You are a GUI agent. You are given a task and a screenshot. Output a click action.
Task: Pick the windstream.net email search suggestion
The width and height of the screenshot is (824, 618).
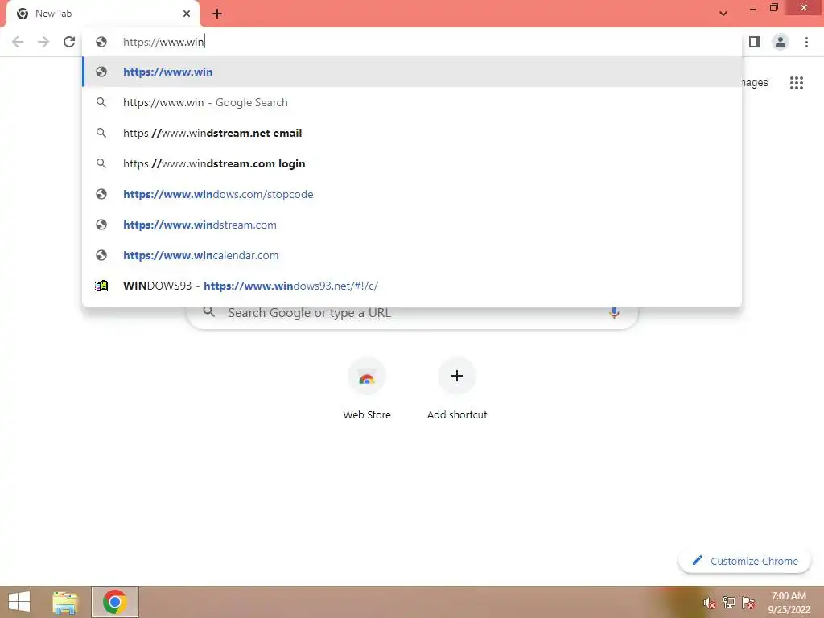[x=413, y=133]
